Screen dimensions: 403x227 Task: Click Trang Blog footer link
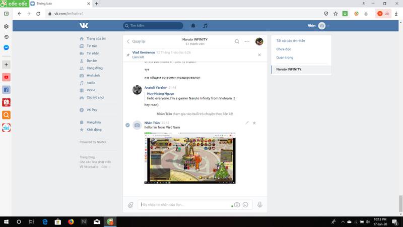click(x=87, y=157)
